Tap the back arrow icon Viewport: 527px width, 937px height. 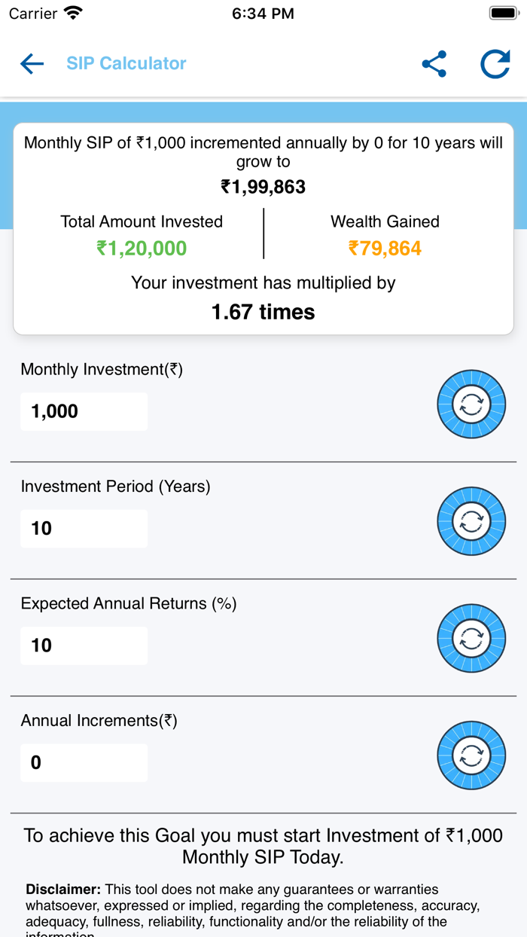[x=32, y=64]
